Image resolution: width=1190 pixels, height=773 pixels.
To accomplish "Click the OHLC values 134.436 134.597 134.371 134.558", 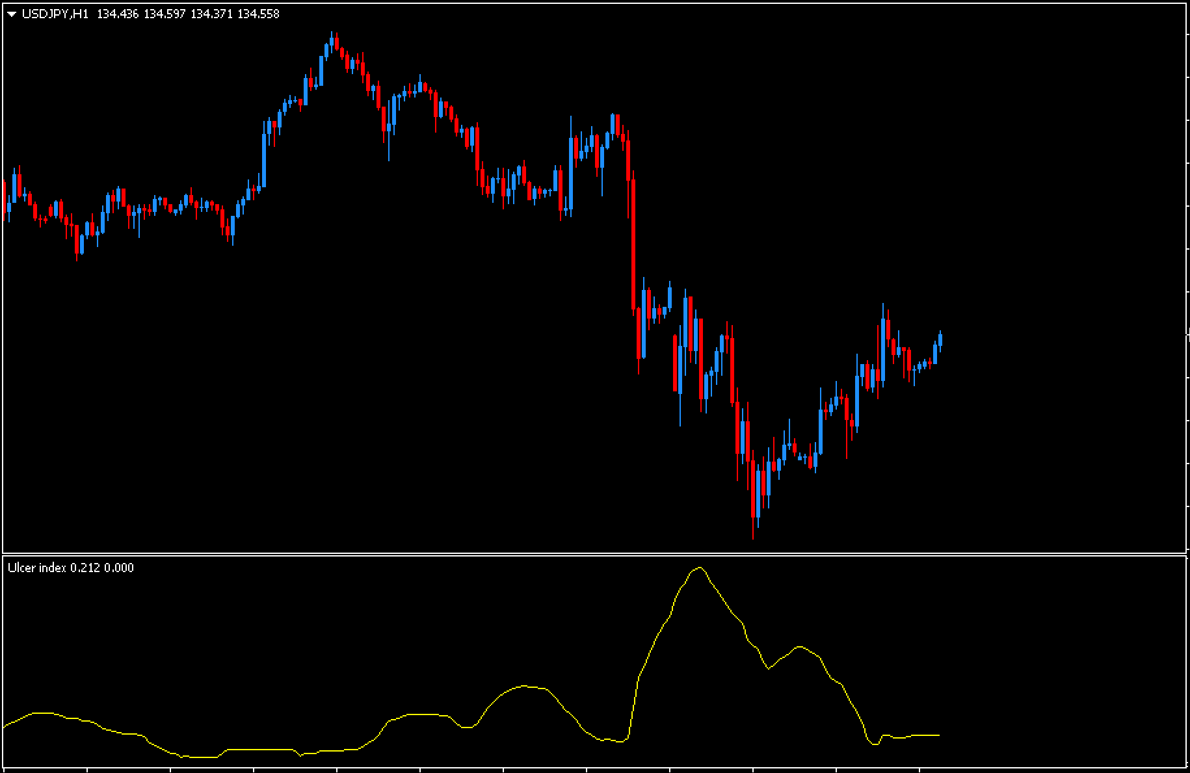I will [188, 14].
